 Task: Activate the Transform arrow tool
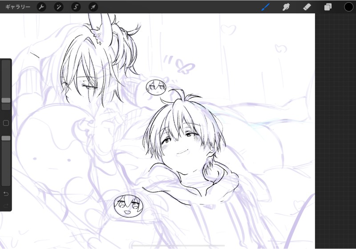point(93,7)
